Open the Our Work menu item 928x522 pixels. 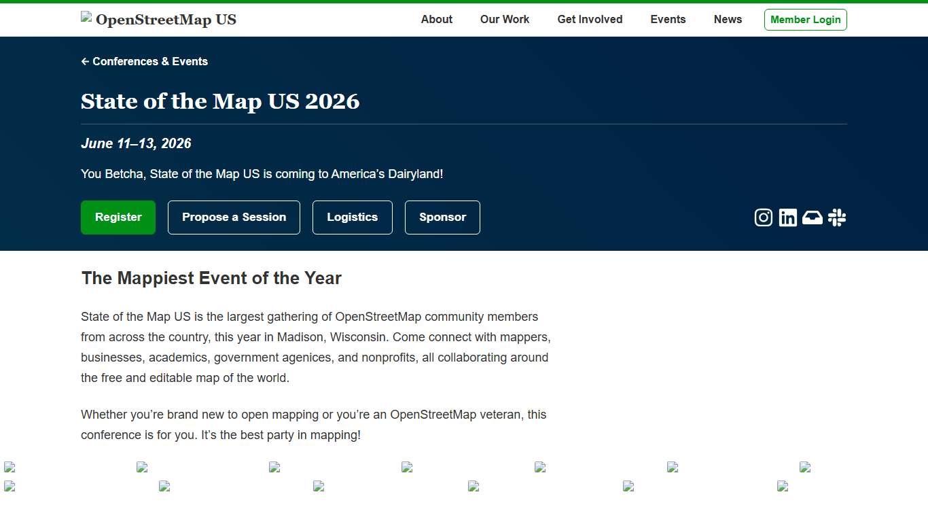pos(504,19)
